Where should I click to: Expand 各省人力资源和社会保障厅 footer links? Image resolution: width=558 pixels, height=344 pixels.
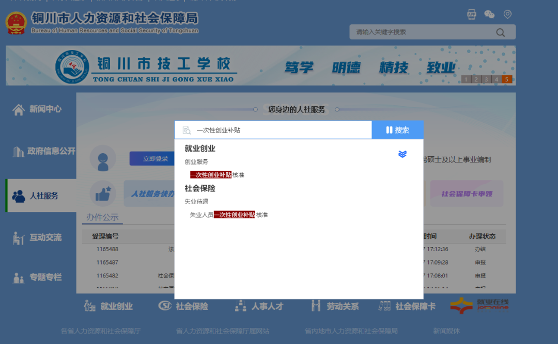tap(100, 331)
